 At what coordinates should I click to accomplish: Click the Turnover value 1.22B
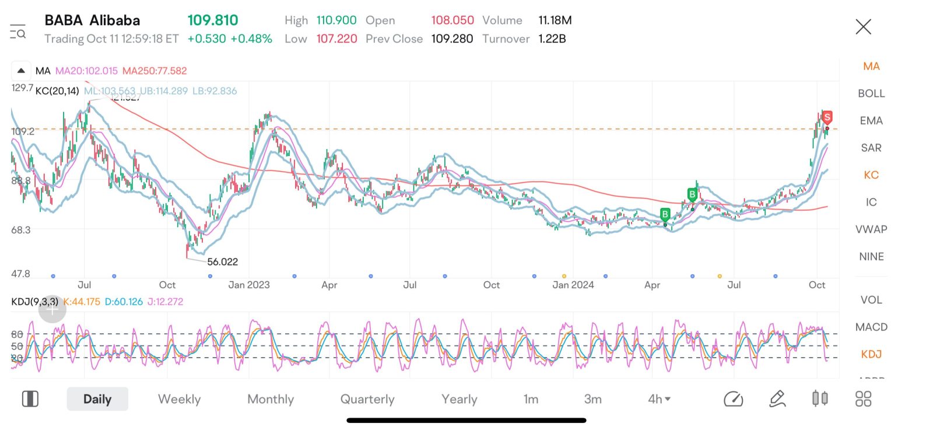[x=552, y=39]
